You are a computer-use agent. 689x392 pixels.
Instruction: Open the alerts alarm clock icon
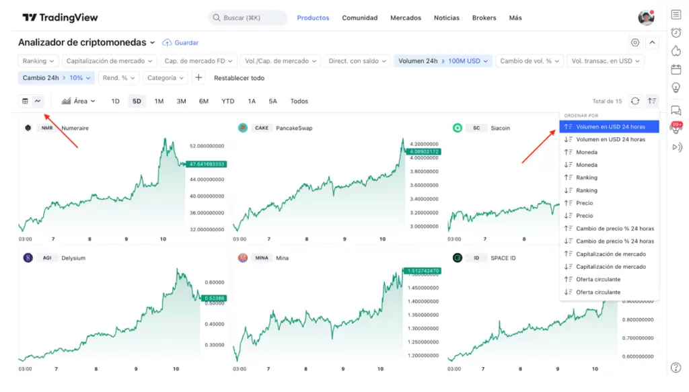676,32
